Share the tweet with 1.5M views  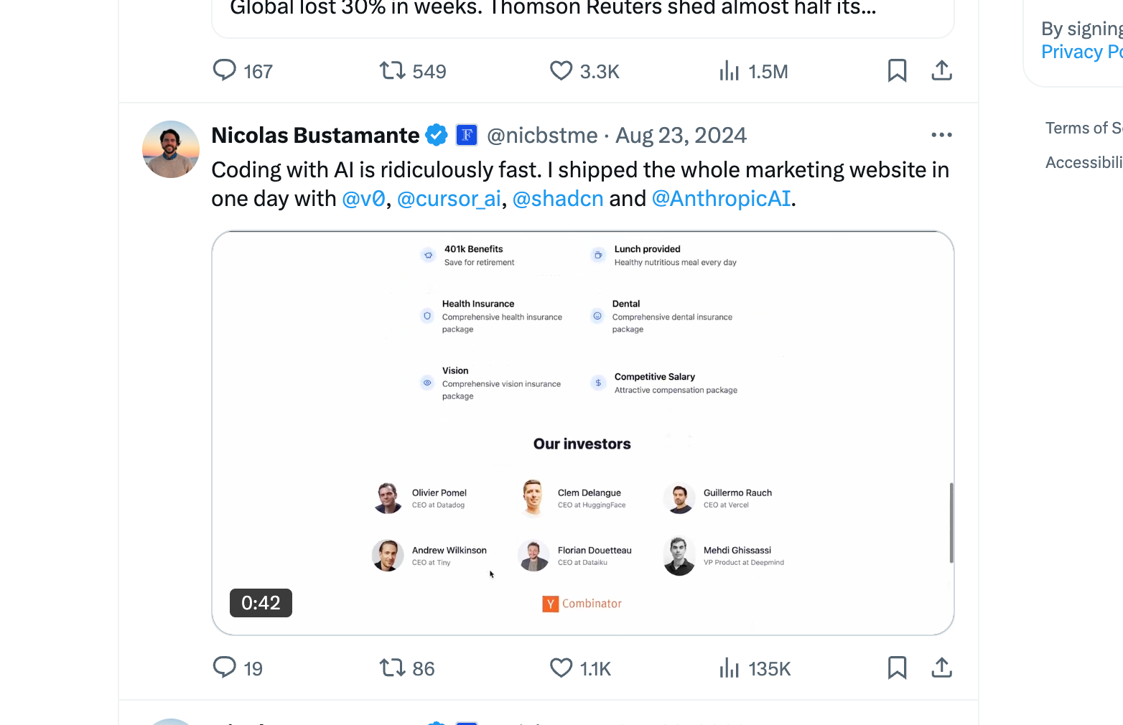(941, 71)
